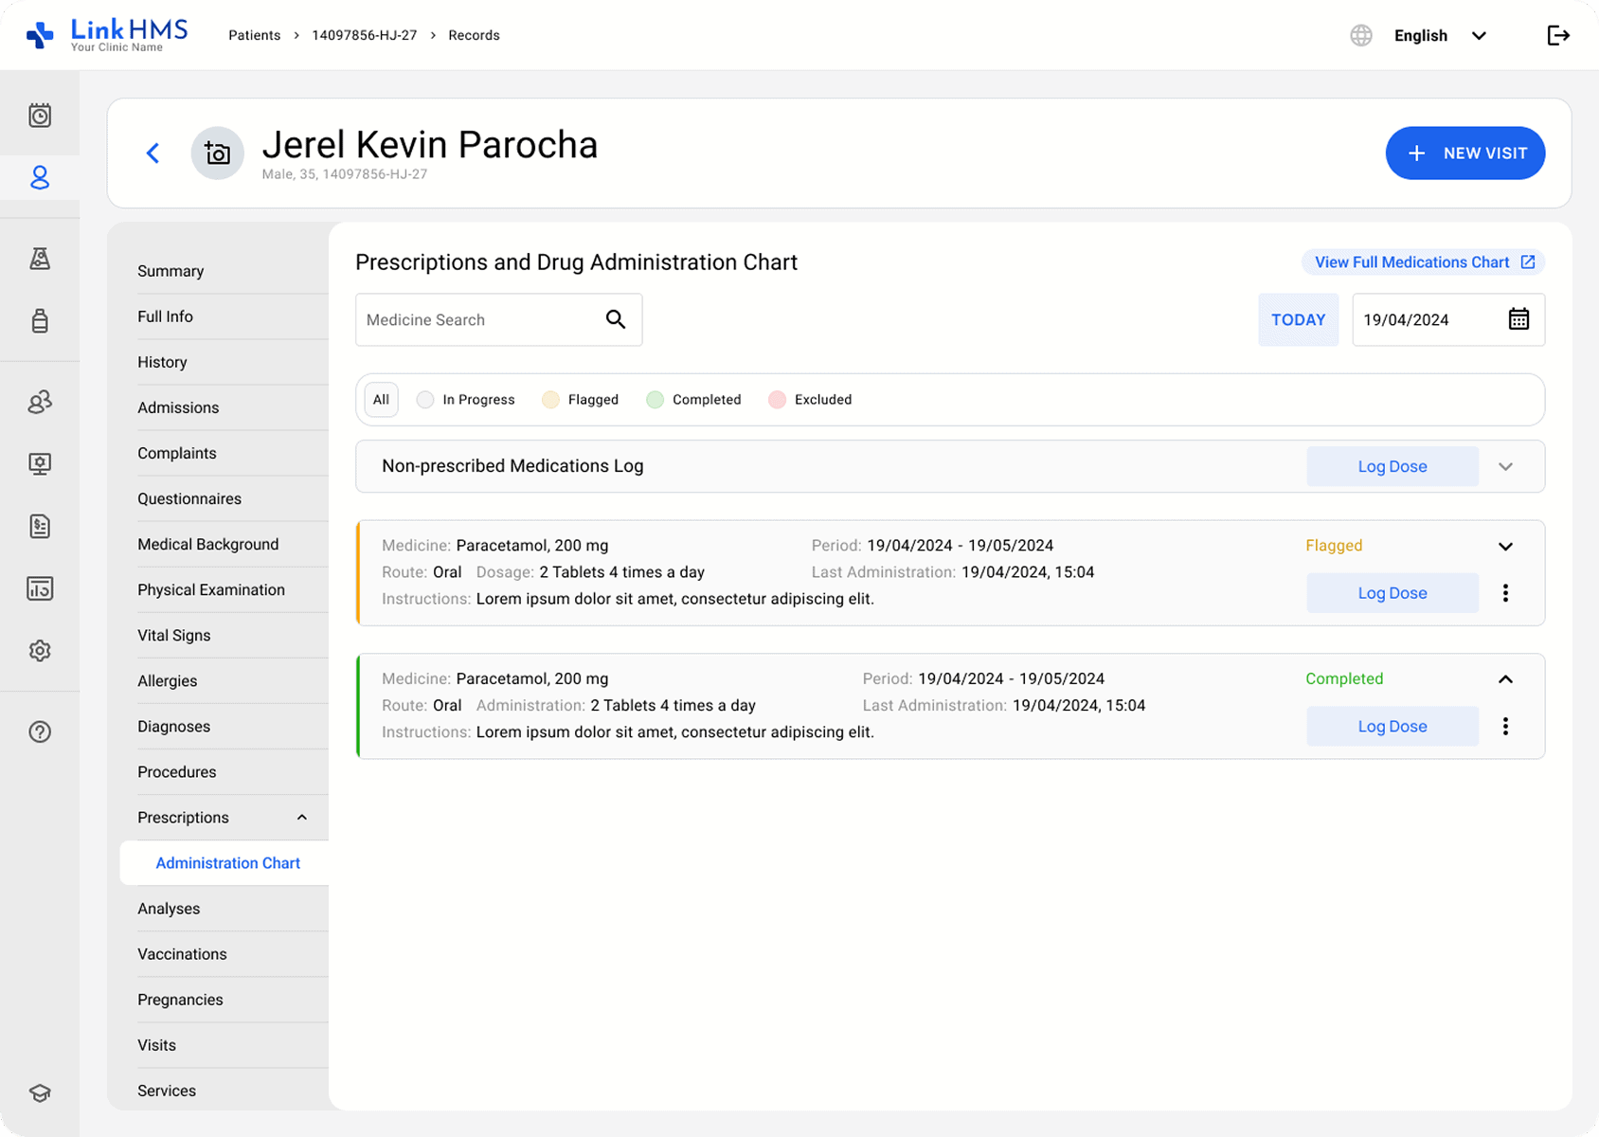The width and height of the screenshot is (1599, 1137).
Task: Open the English language dropdown
Action: 1438,36
